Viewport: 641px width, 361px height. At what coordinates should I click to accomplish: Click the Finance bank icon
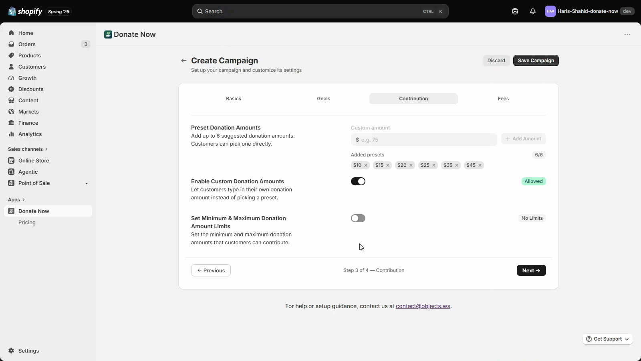pos(11,123)
